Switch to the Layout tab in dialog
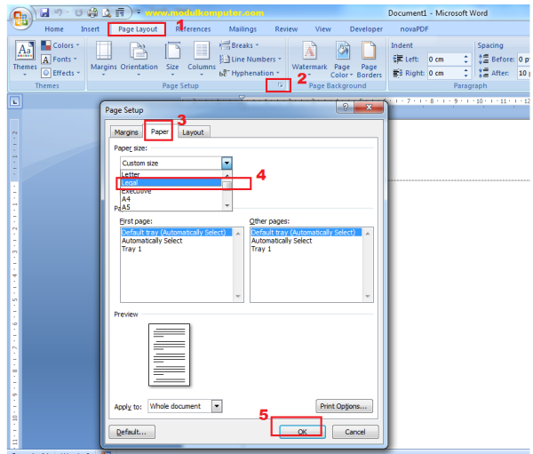The height and width of the screenshot is (454, 533). tap(193, 131)
